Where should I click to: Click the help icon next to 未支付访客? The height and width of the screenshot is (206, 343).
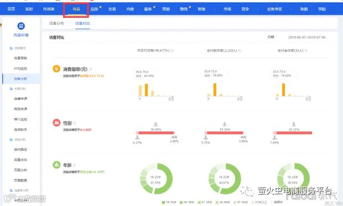[172, 51]
